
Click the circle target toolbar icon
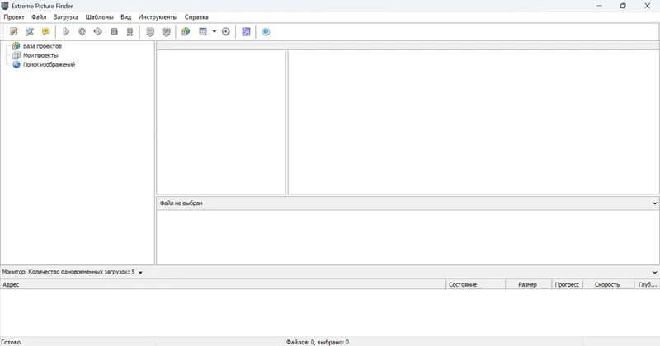tap(226, 31)
